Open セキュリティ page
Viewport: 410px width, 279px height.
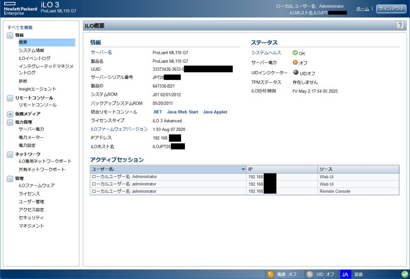point(31,218)
